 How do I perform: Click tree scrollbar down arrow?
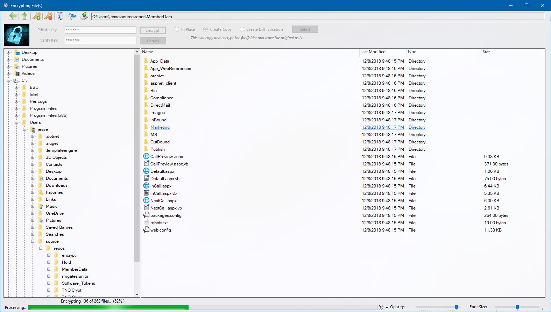tap(137, 295)
